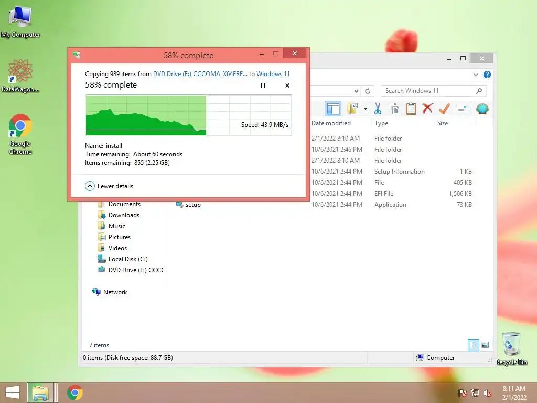This screenshot has height=403, width=537.
Task: Click the EFI File type cell
Action: click(x=384, y=193)
